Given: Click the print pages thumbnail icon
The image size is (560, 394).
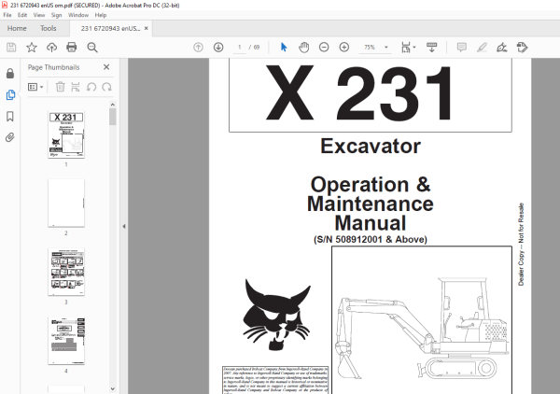Looking at the screenshot, I should 76,87.
